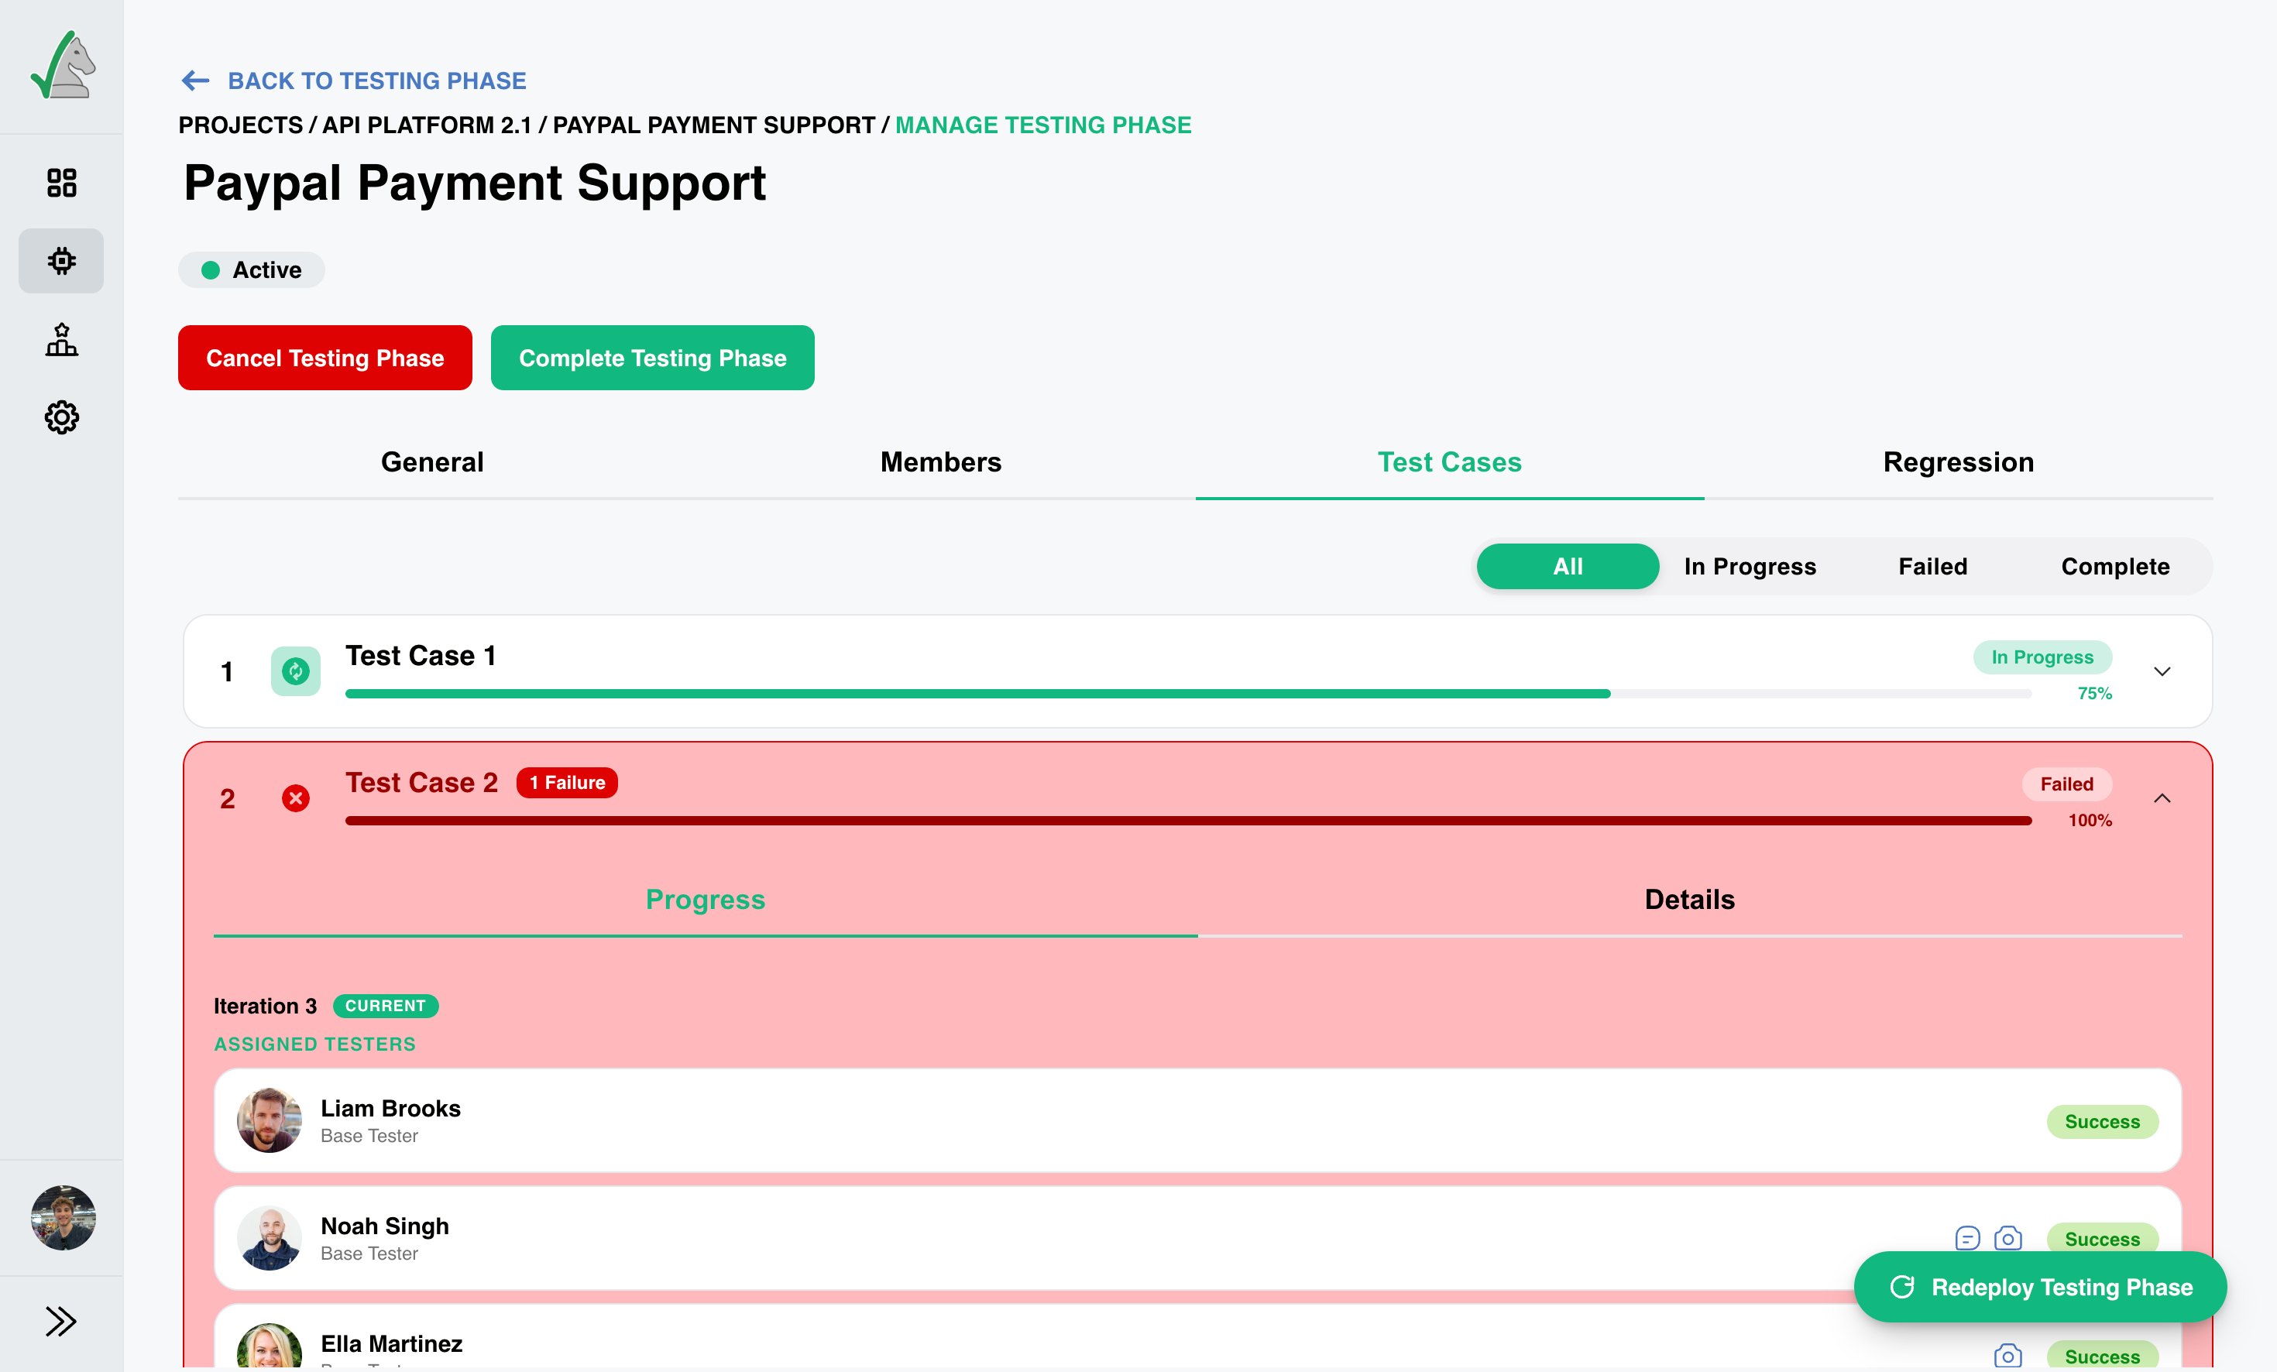Open the dashboard grid icon in sidebar

pos(62,182)
